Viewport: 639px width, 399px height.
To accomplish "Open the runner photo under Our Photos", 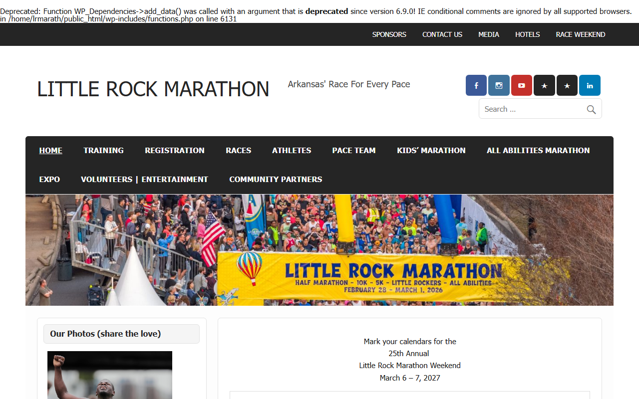I will 110,375.
